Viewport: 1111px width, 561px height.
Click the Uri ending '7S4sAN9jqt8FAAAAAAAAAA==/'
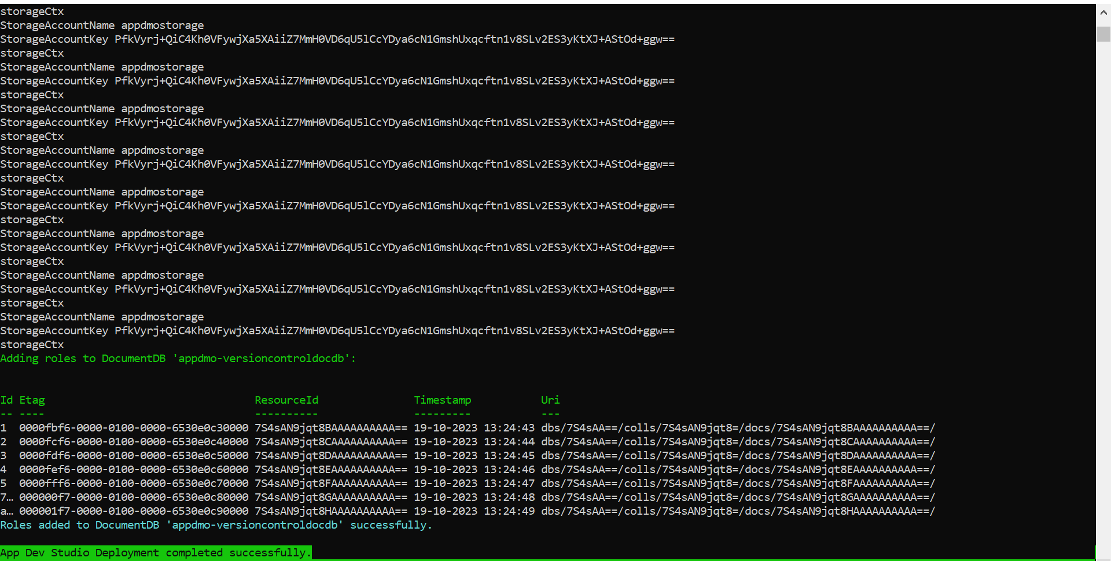(x=738, y=484)
